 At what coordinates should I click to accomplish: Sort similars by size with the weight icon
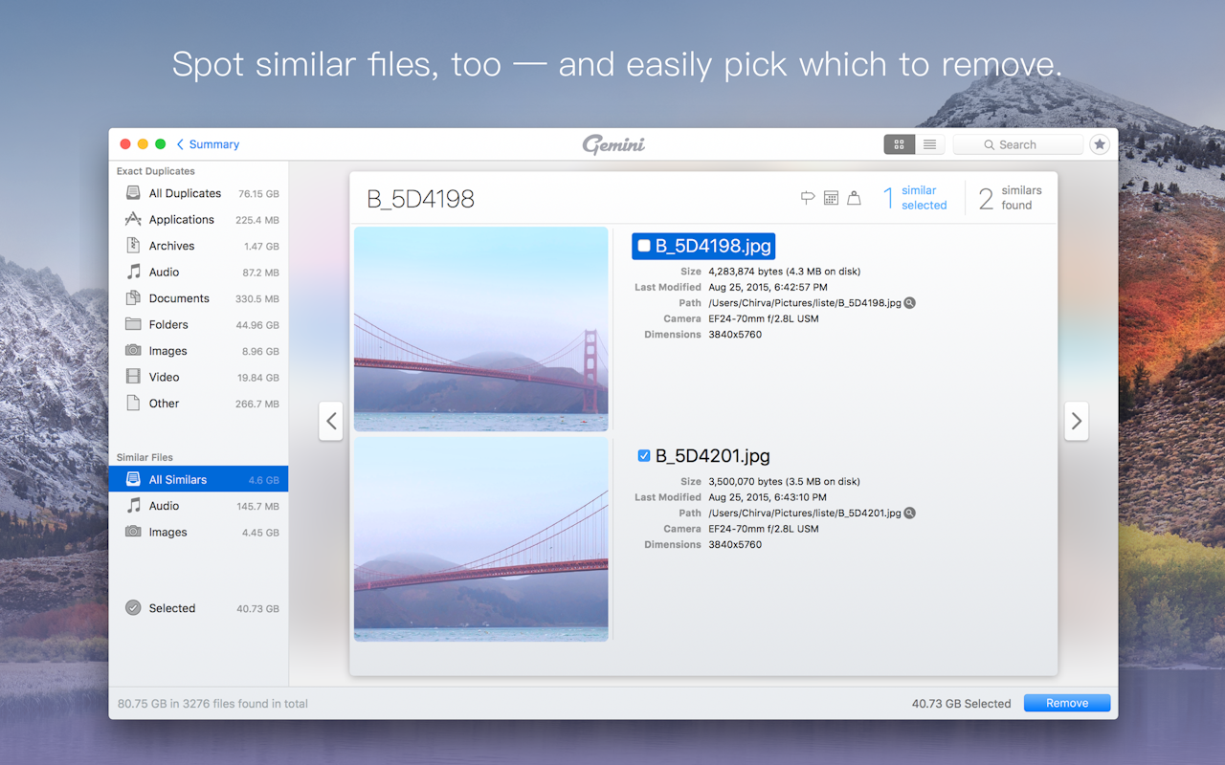pos(855,197)
